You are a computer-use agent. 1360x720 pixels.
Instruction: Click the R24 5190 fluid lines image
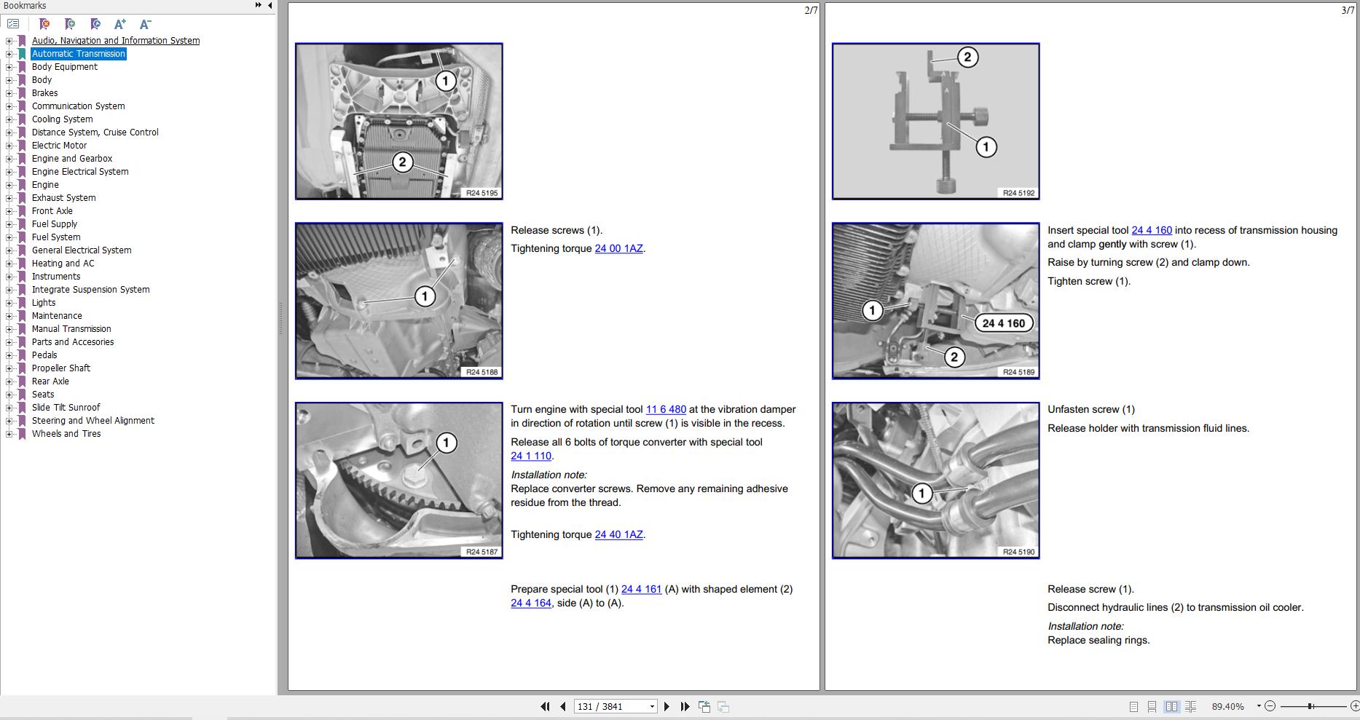pos(936,480)
